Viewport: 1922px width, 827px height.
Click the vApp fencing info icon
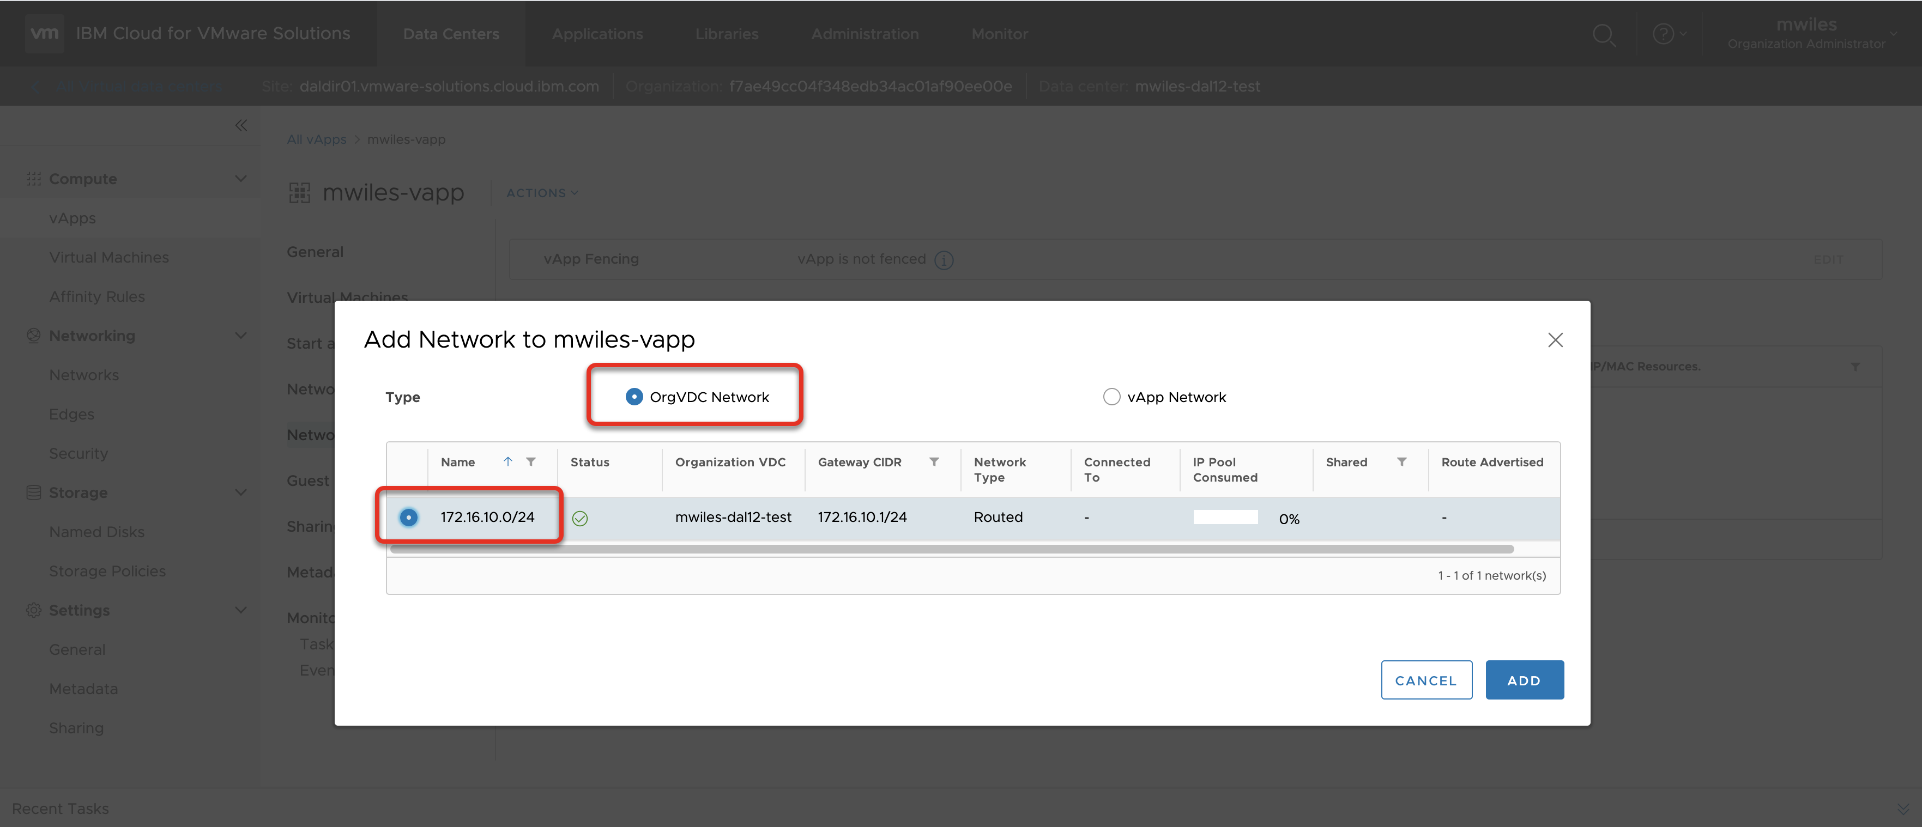(x=944, y=260)
